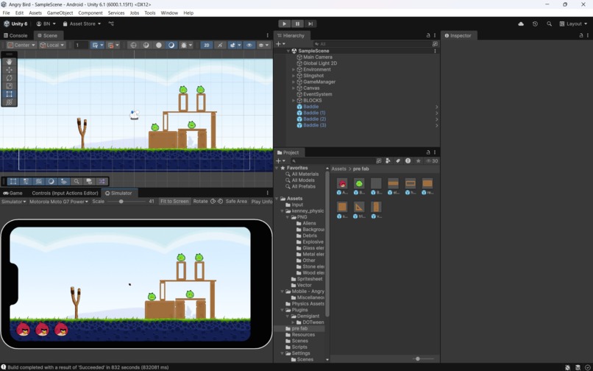Collapse the SampleScene in Hierarchy
This screenshot has width=593, height=371.
[x=288, y=51]
